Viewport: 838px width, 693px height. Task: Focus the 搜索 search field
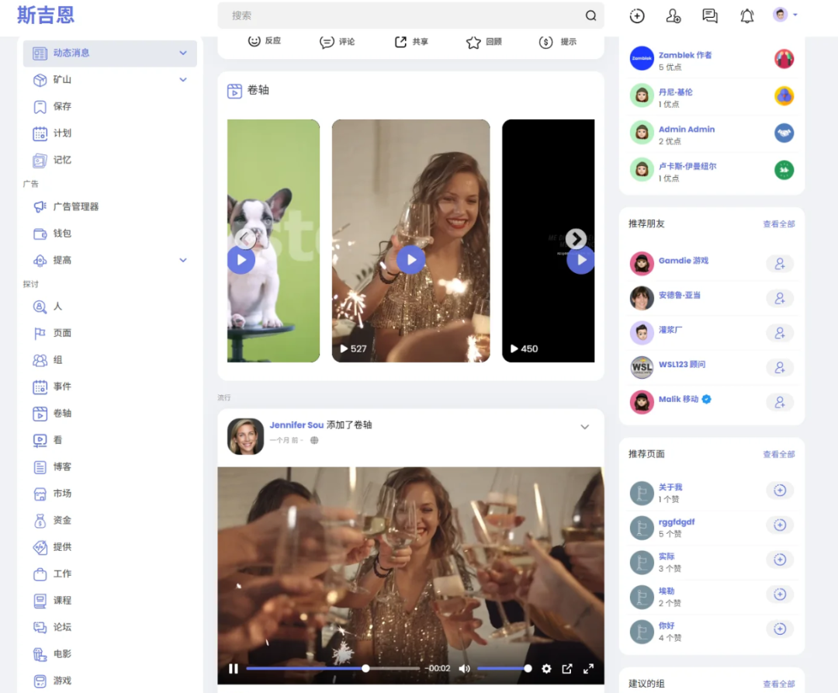point(410,16)
